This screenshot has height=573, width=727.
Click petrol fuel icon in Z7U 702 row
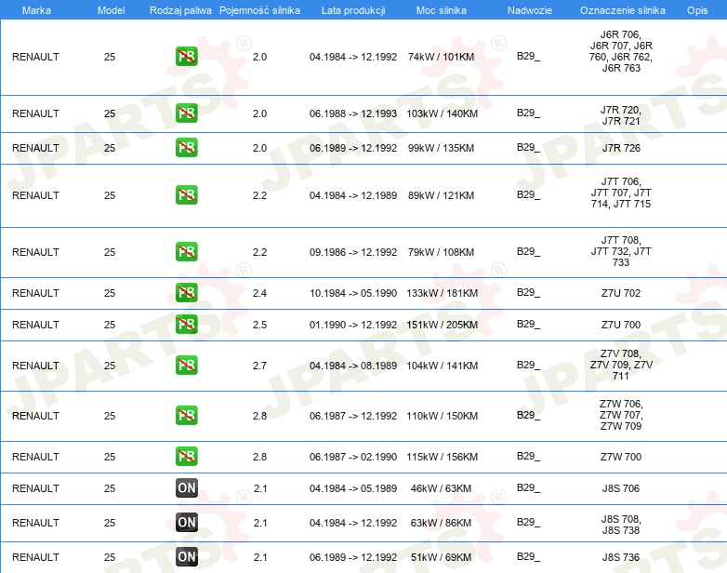coord(186,293)
